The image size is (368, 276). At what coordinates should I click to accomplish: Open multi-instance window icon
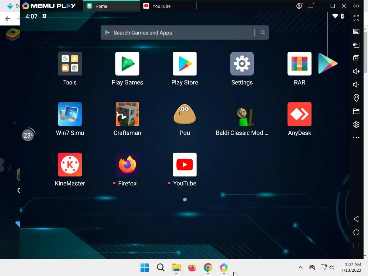356,58
